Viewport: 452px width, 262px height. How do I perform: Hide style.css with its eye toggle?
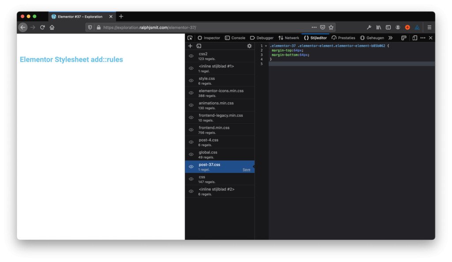tap(191, 80)
